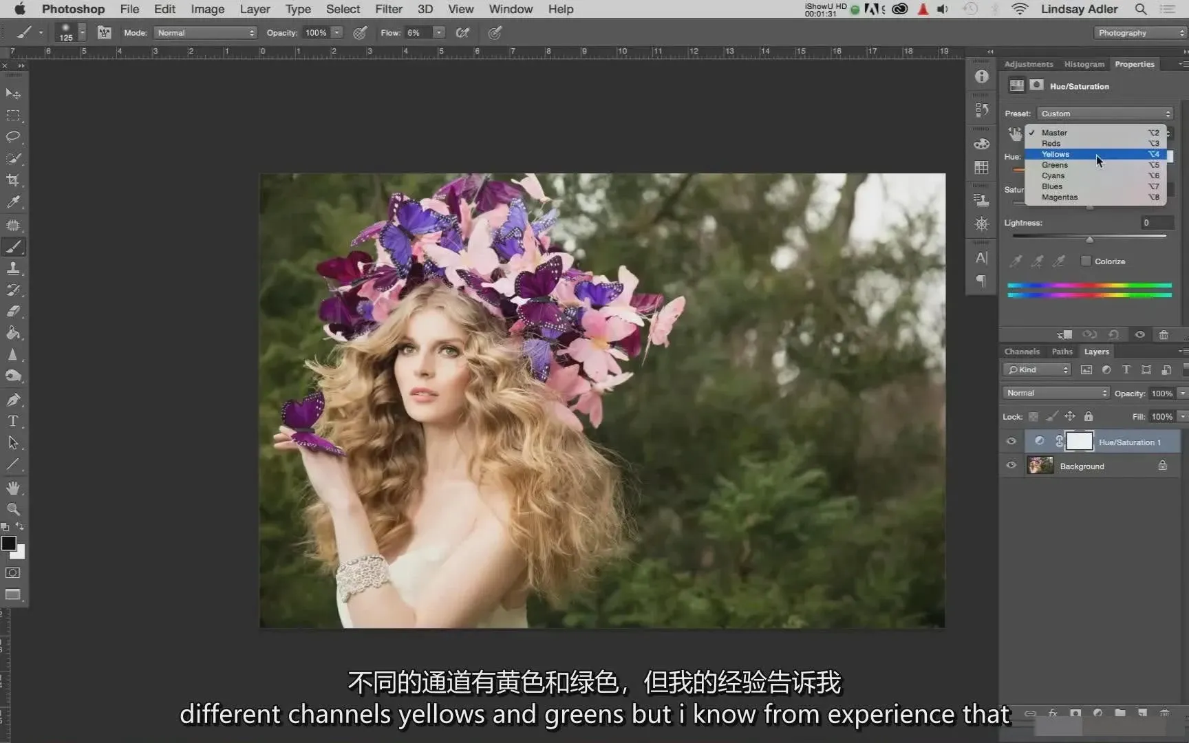Expand the Photography workspace dropdown
This screenshot has width=1189, height=743.
pyautogui.click(x=1140, y=33)
